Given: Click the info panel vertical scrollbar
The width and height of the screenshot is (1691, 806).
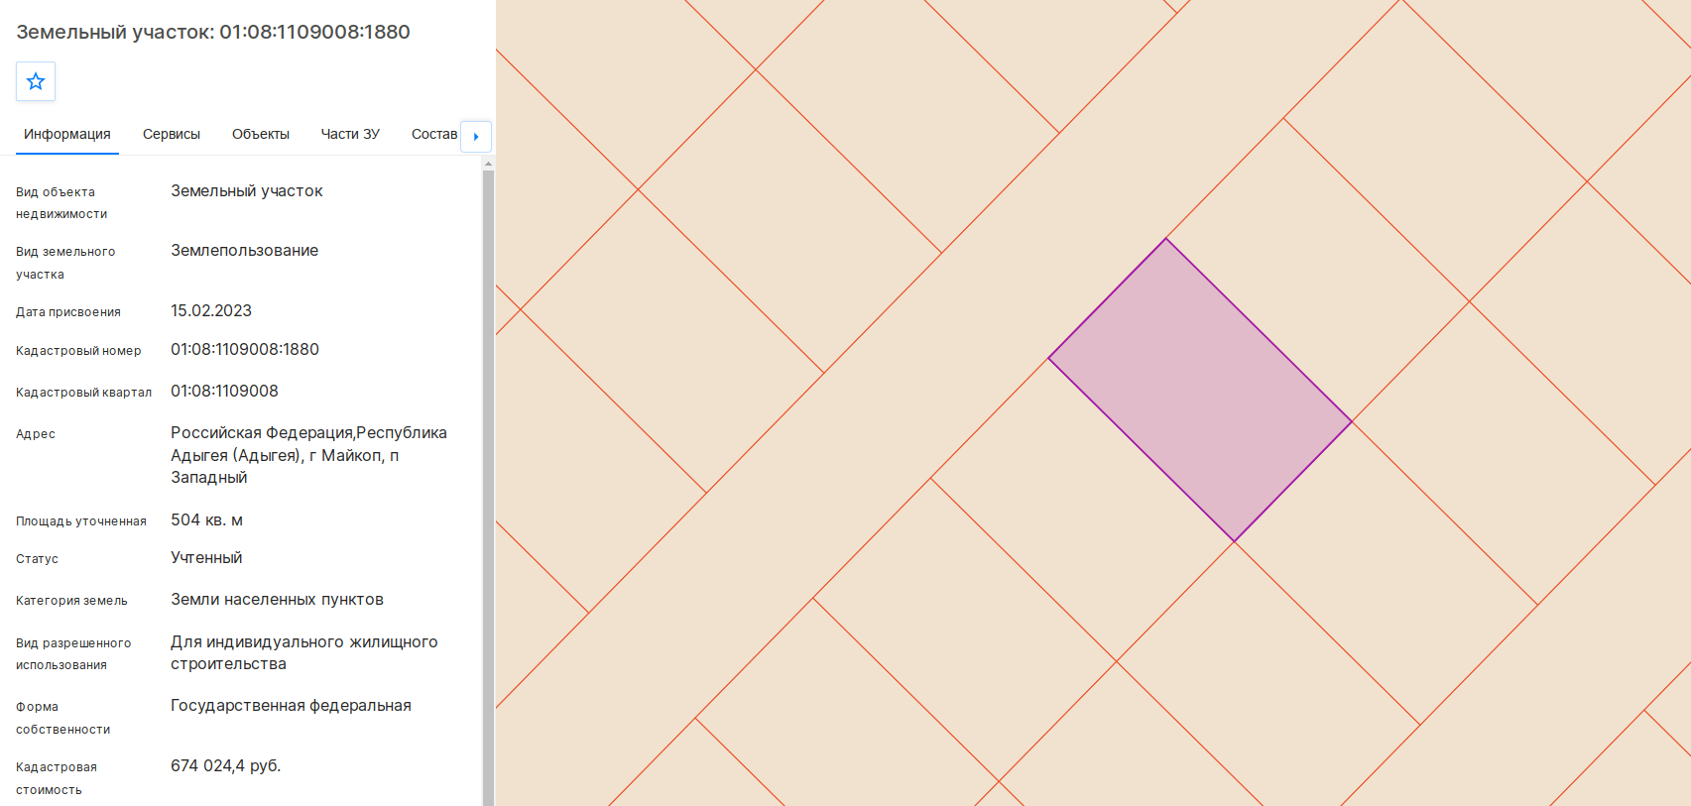Looking at the screenshot, I should coord(488,486).
